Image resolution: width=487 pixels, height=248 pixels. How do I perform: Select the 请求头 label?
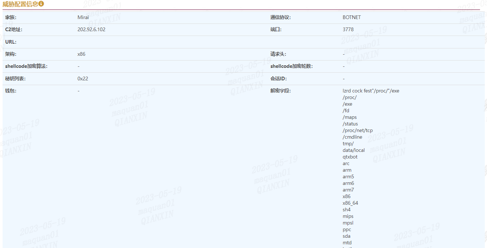[278, 54]
